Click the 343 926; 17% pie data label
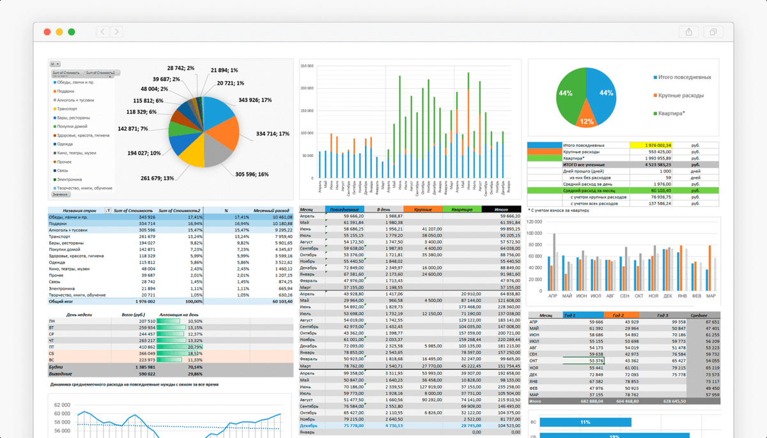This screenshot has width=767, height=438. point(255,100)
